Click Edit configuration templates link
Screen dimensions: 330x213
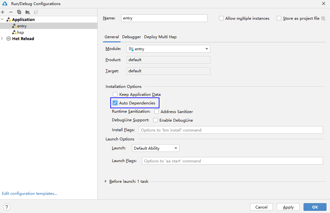click(x=29, y=193)
